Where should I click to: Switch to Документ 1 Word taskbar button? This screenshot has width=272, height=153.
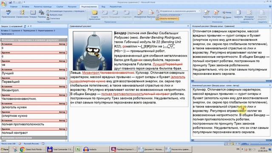point(151,149)
